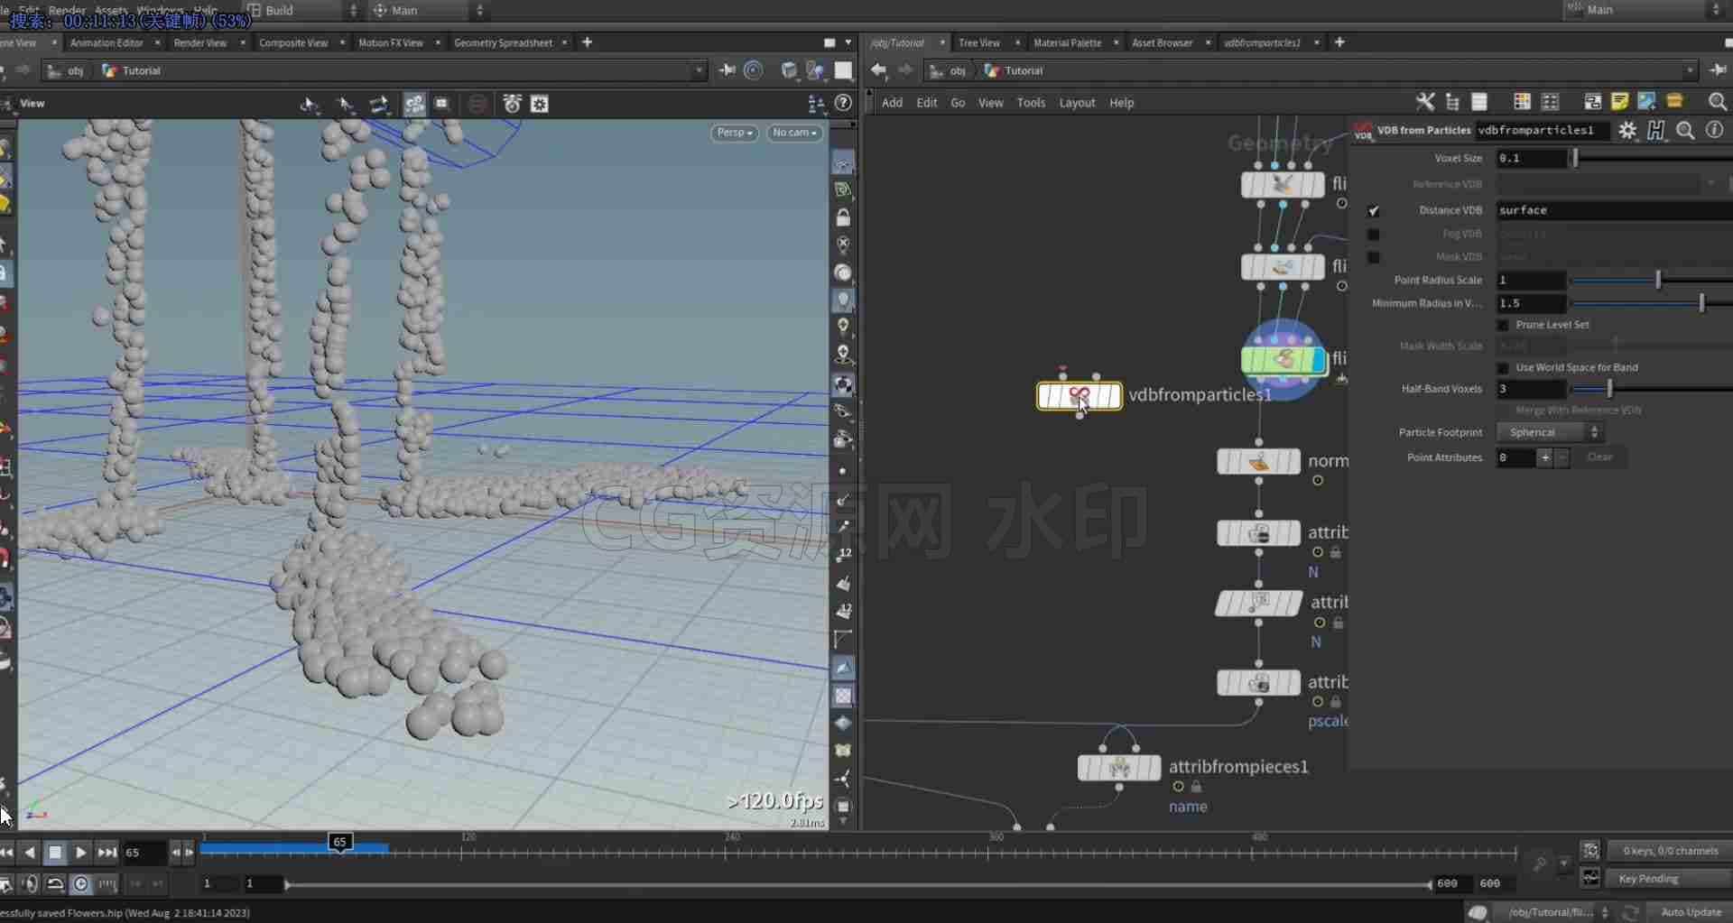Open the parameter gear settings menu
Screen dimensions: 1733x923
tap(1627, 131)
